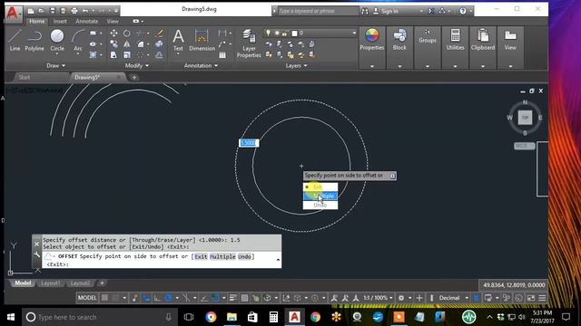Click the Scale tool in the Modify panel
This screenshot has height=326, width=581.
[127, 54]
